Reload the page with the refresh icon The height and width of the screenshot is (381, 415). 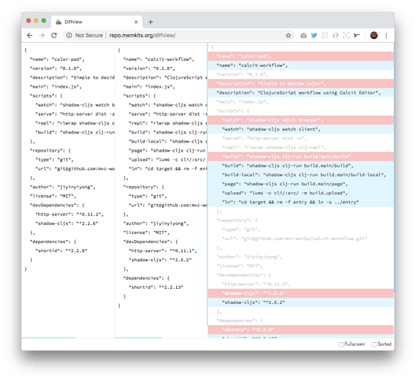pyautogui.click(x=54, y=35)
